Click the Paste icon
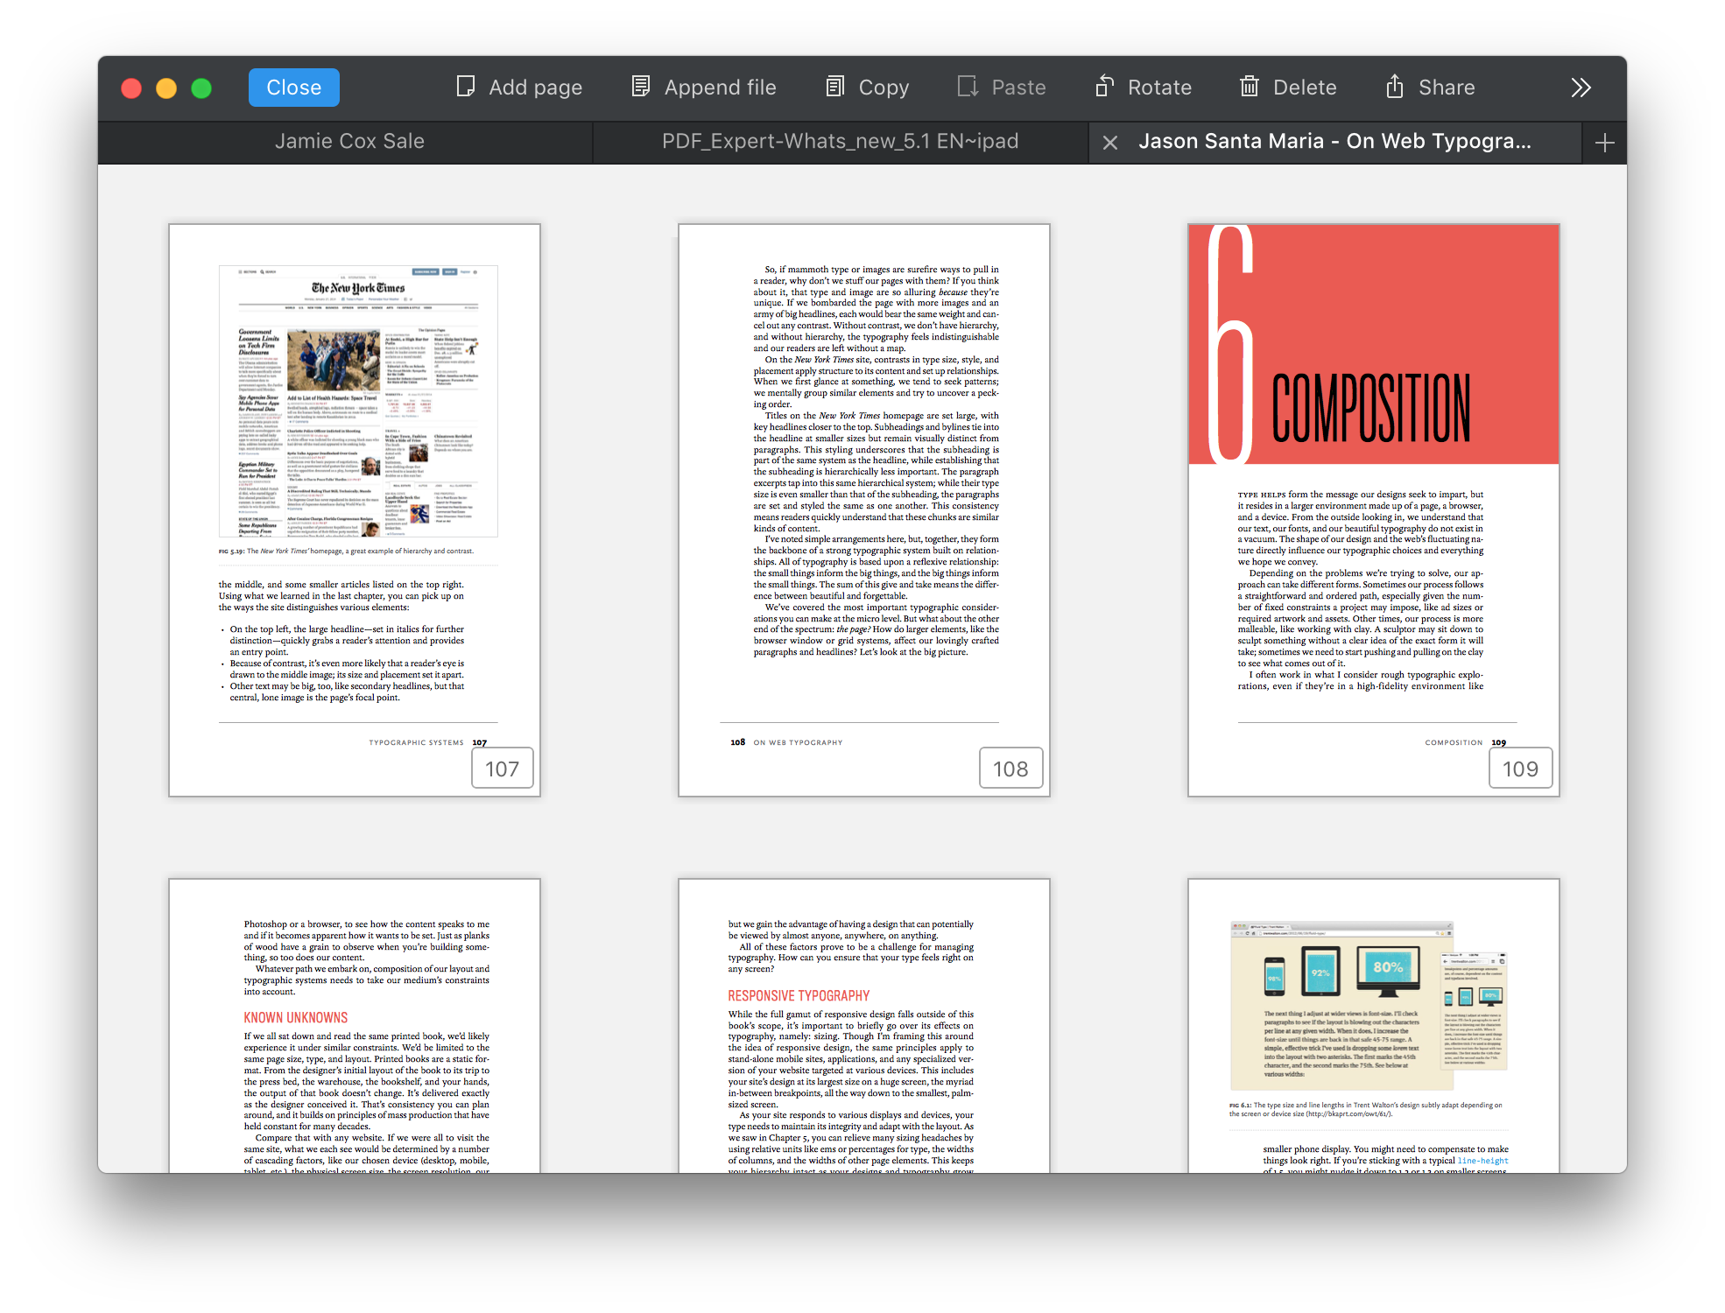Screen dimensions: 1725x1313 [x=967, y=87]
